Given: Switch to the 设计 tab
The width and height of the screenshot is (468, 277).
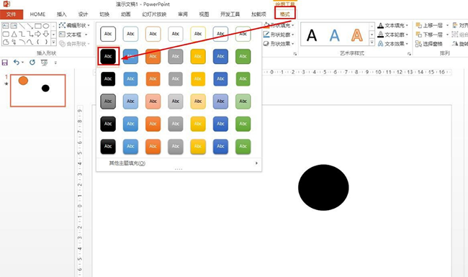Looking at the screenshot, I should [83, 14].
